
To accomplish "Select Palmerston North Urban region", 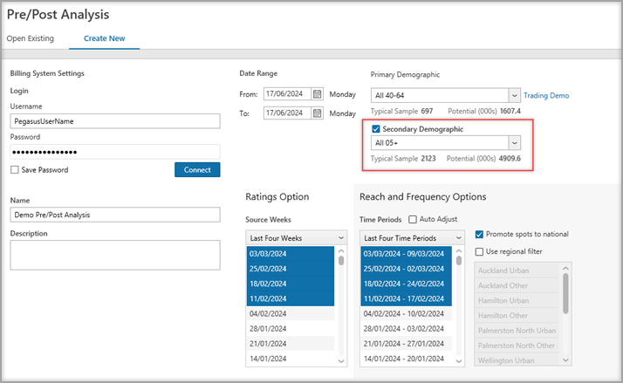I will (x=517, y=331).
